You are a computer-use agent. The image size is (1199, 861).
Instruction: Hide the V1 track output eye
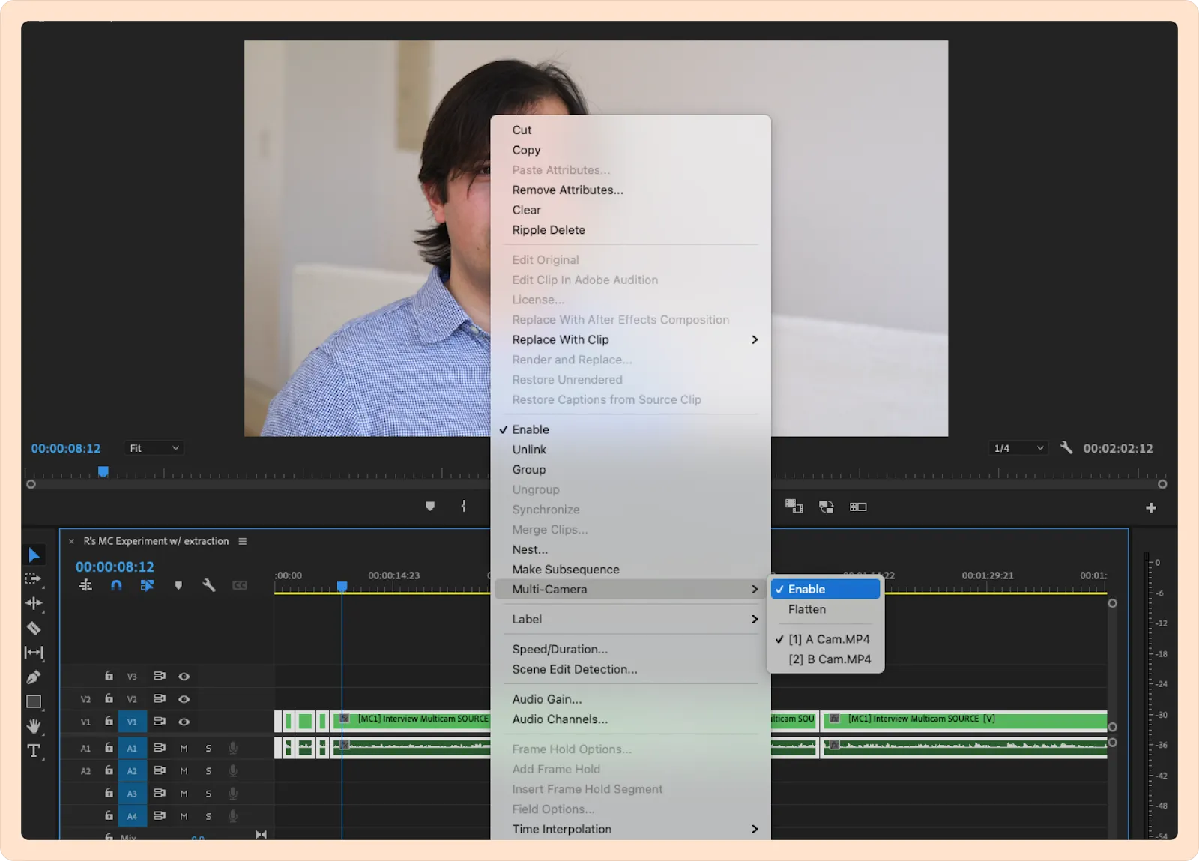[x=184, y=722]
